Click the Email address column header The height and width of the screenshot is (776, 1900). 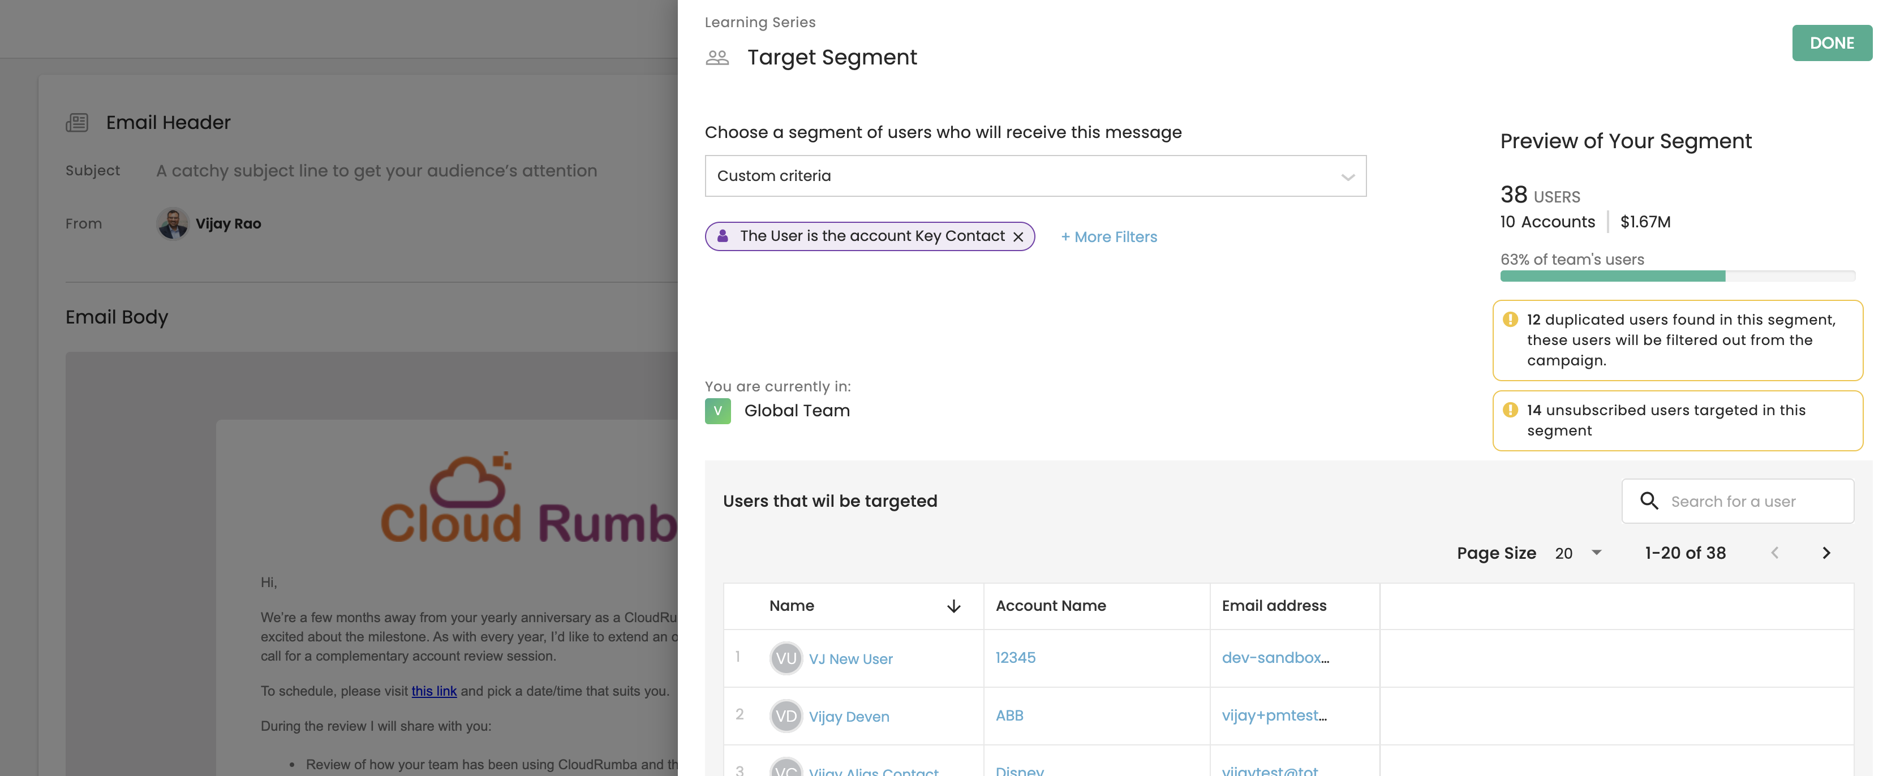tap(1274, 606)
